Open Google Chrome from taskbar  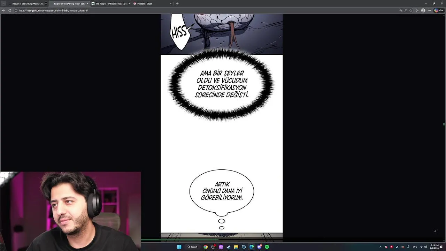[x=206, y=247]
